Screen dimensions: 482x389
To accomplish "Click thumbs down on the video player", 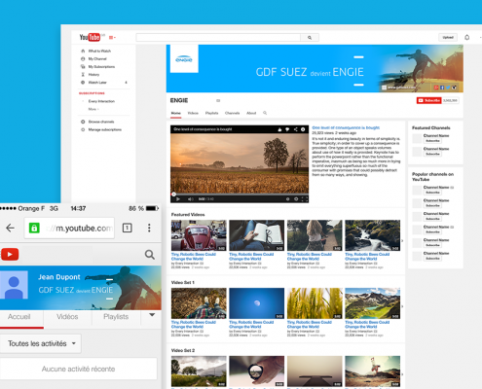I will (287, 129).
